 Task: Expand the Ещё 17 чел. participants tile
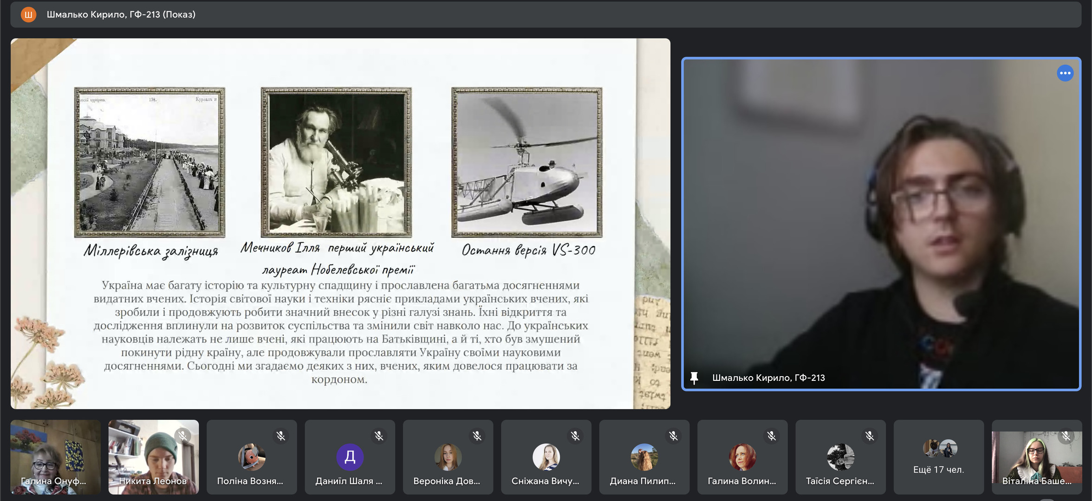938,457
